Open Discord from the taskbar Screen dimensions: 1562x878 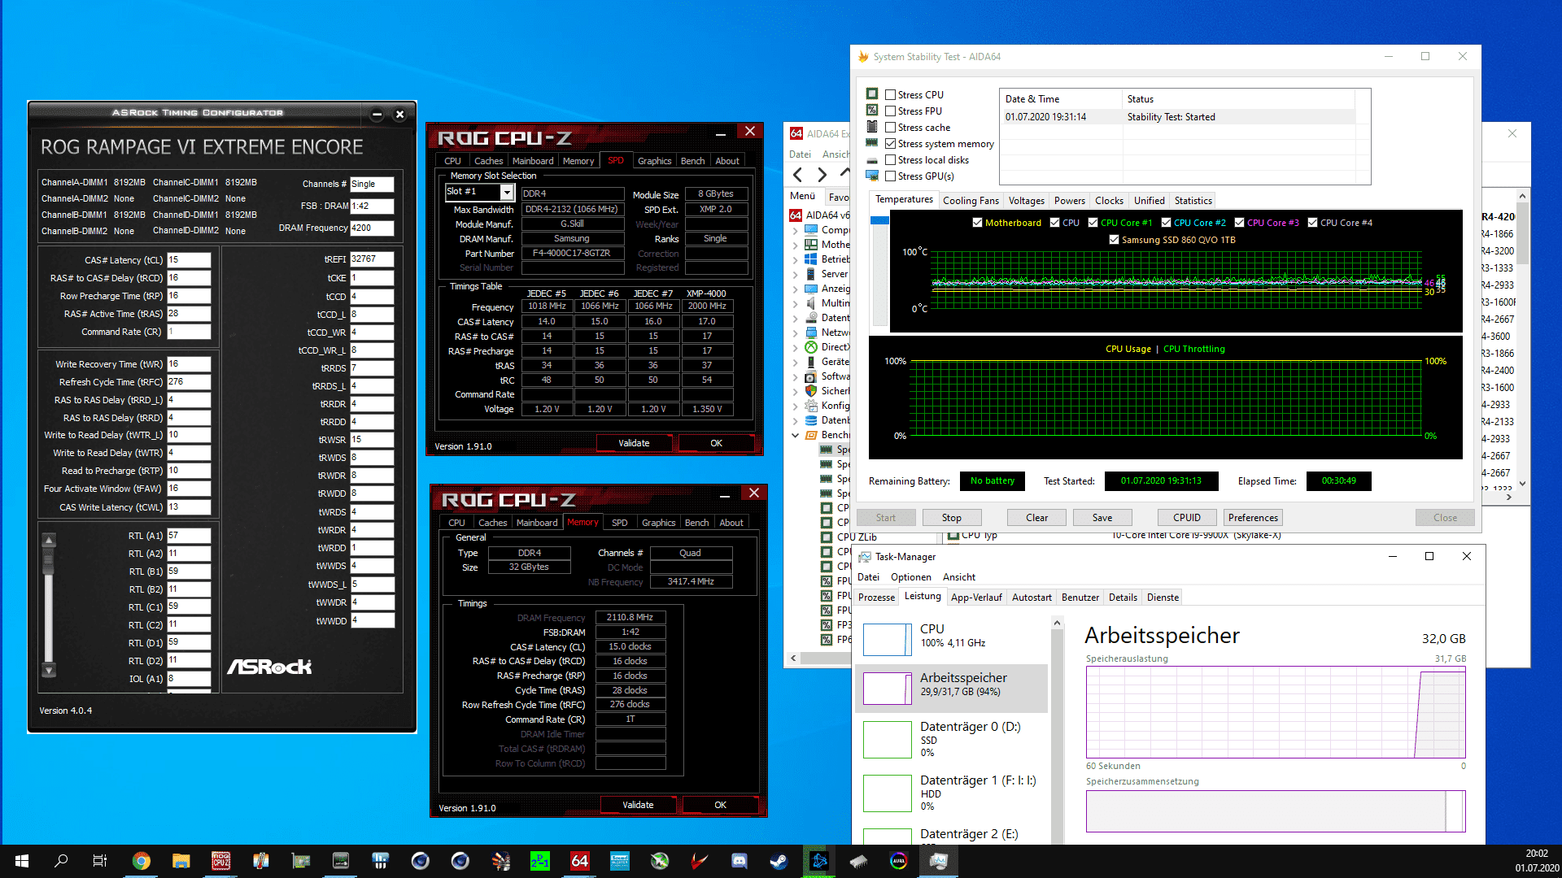(x=740, y=861)
